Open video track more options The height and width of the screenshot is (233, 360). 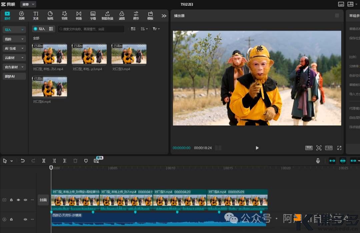click(32, 200)
